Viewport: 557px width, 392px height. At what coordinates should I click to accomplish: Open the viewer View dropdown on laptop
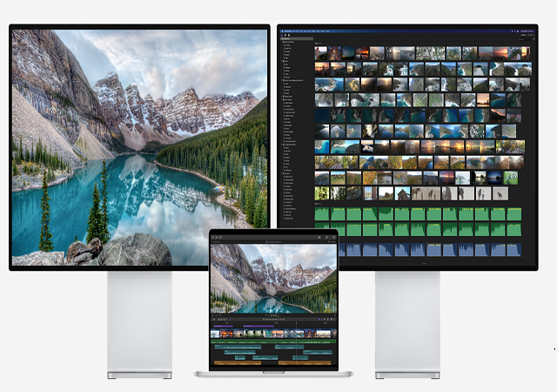[x=333, y=241]
